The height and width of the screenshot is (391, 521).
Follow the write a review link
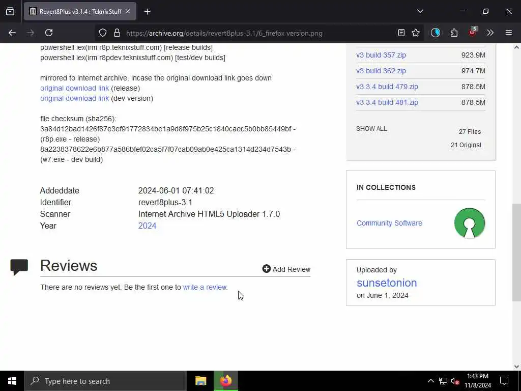pos(205,287)
